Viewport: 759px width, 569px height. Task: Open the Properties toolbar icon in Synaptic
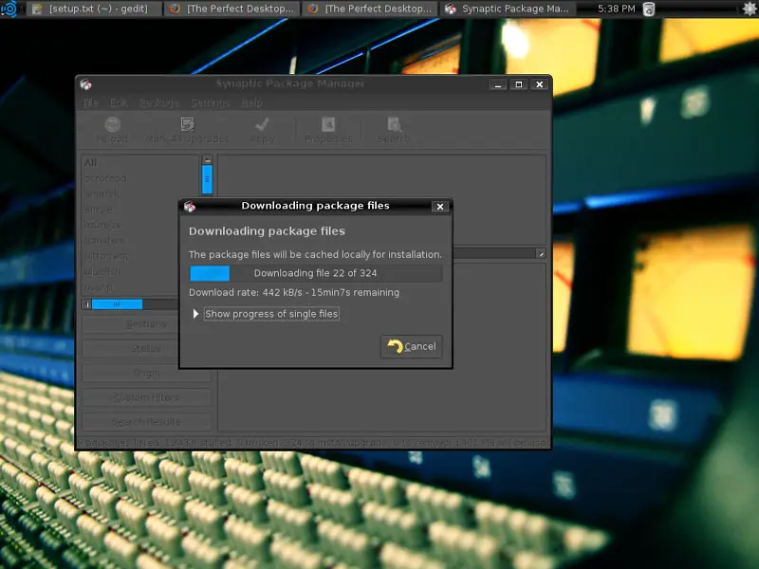[x=328, y=125]
